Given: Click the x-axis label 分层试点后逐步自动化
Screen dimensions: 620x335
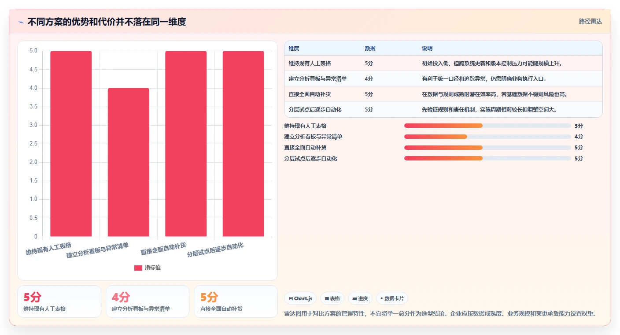Looking at the screenshot, I should (x=215, y=250).
